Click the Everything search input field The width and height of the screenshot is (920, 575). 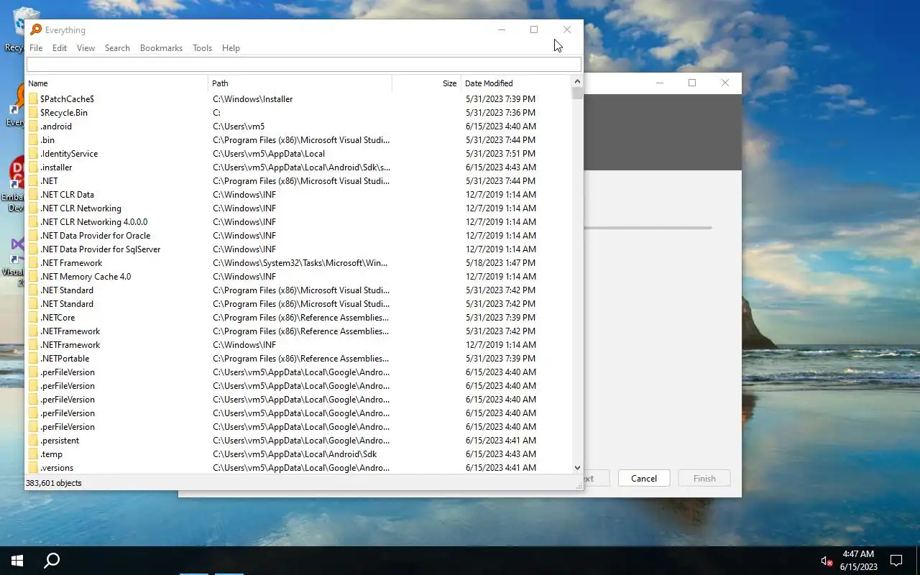point(303,65)
